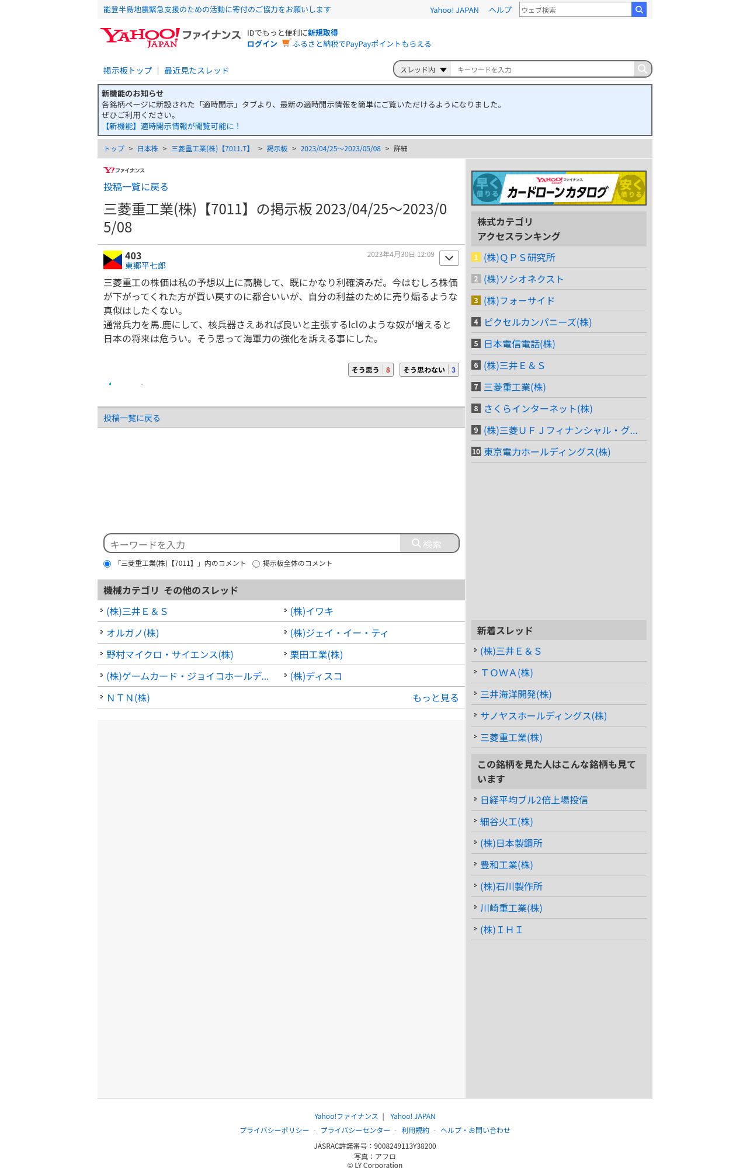Screen dimensions: 750x1168
Task: Open the card loan catalog banner
Action: pyautogui.click(x=558, y=188)
